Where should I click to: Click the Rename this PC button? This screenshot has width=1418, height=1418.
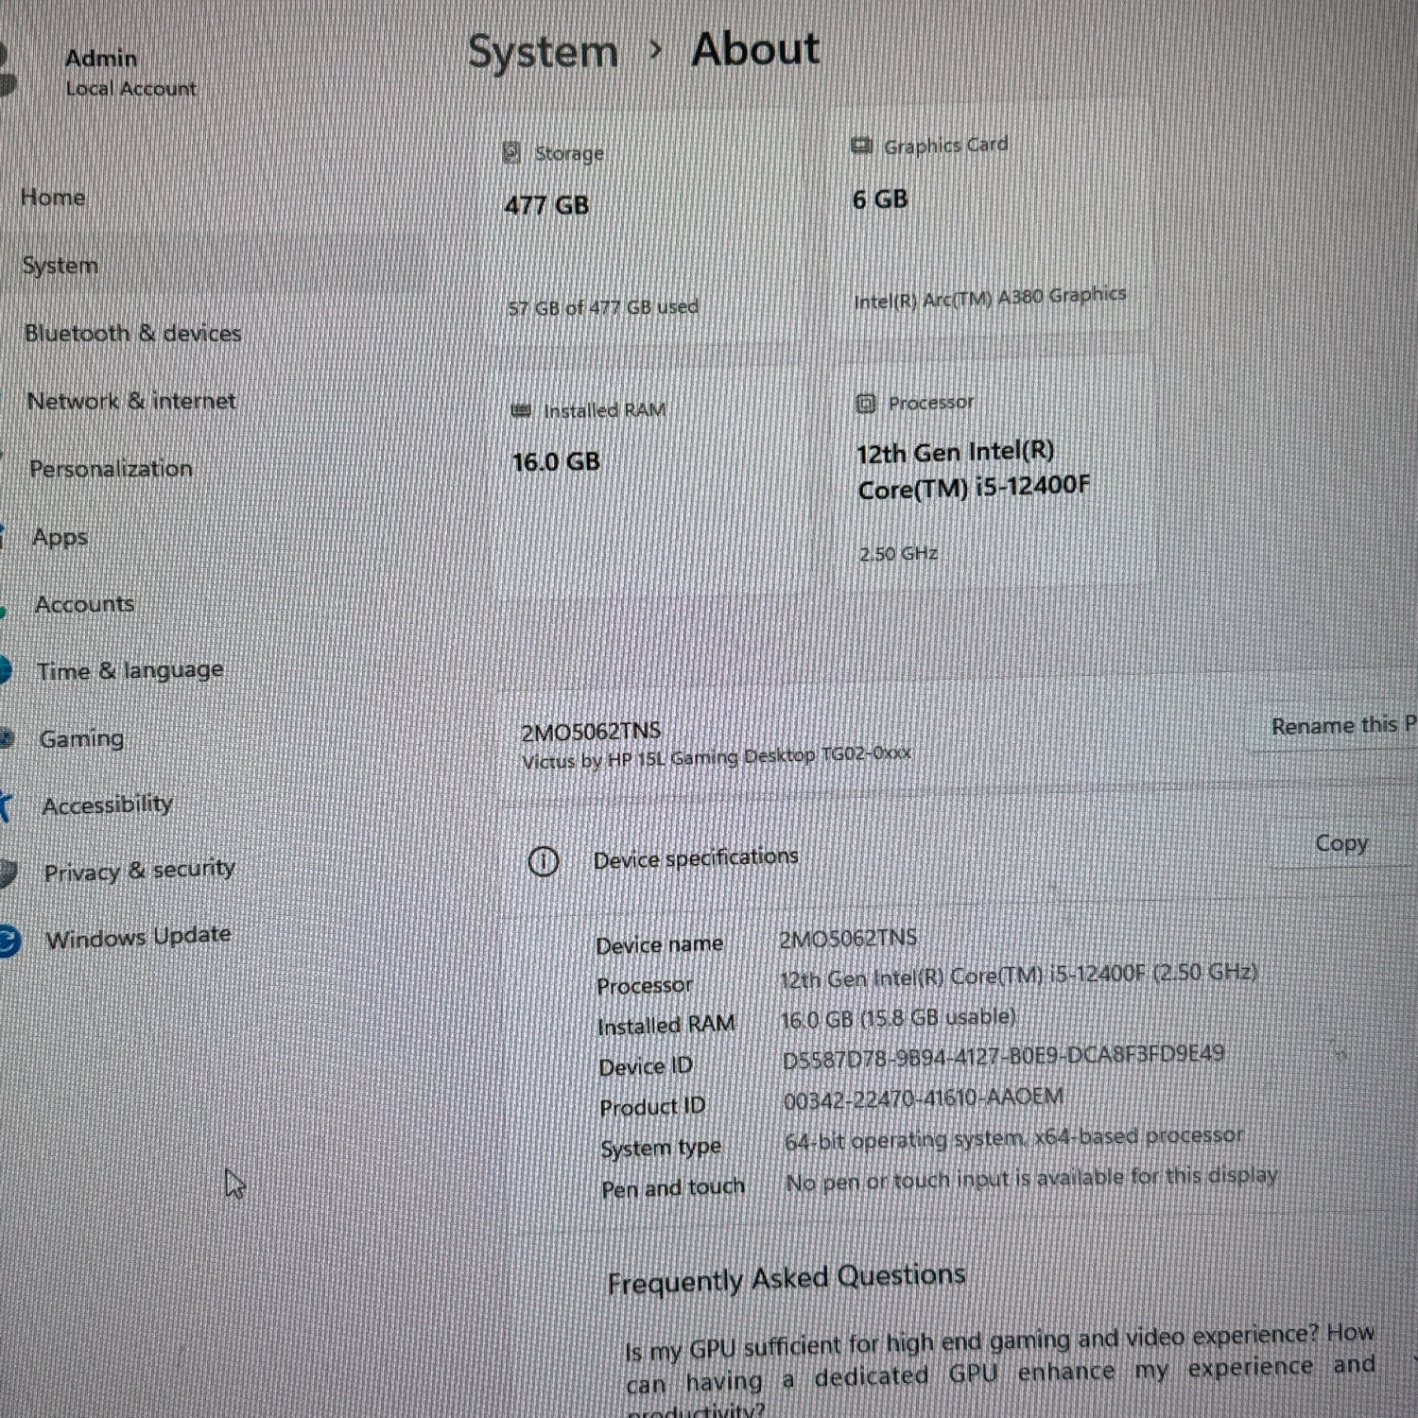[1340, 726]
